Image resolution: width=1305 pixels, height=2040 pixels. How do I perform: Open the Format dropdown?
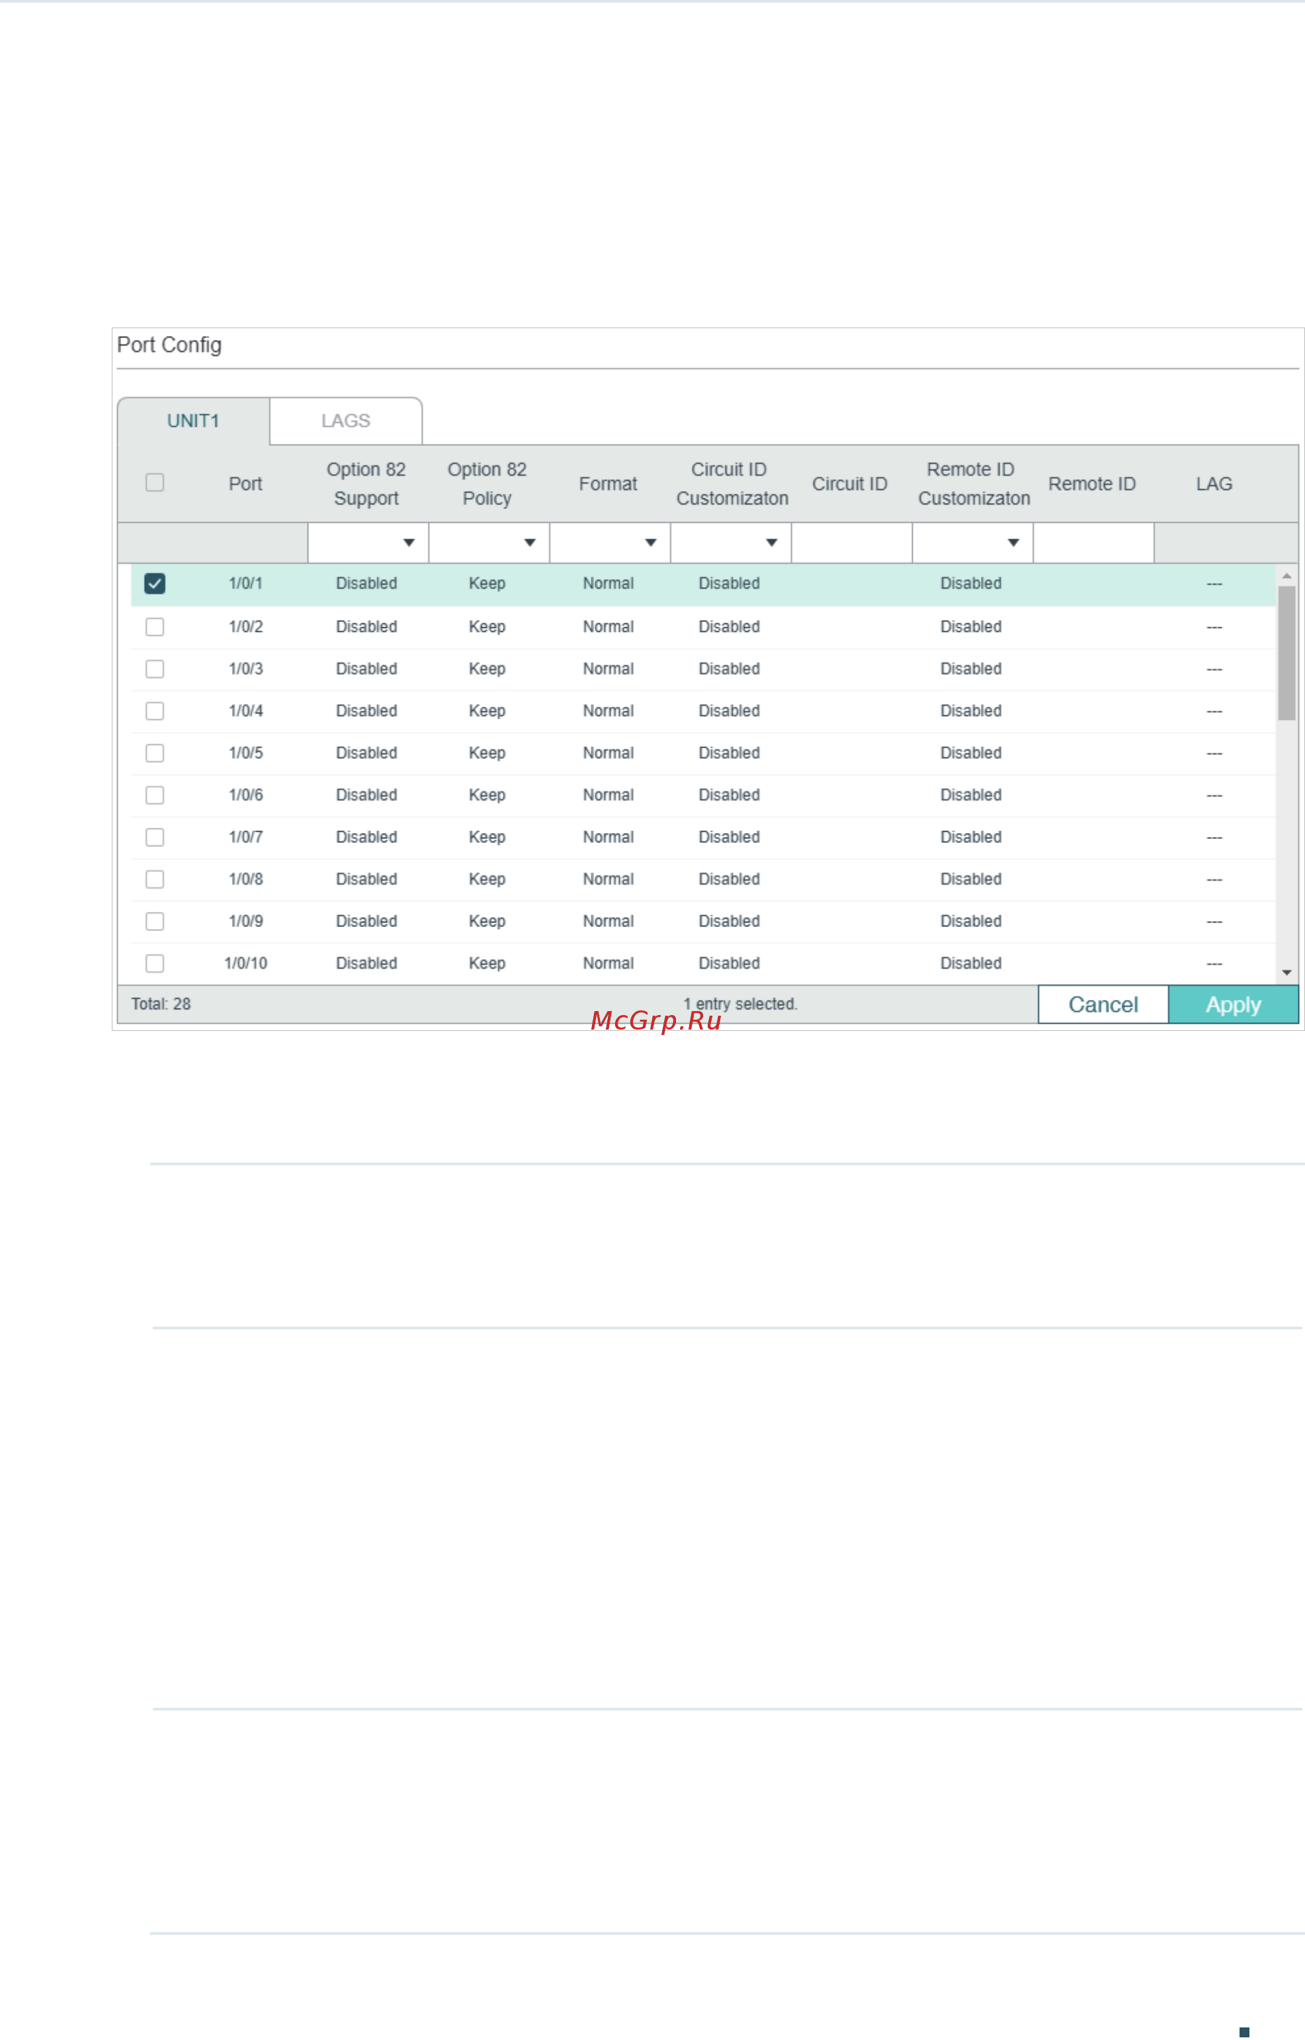610,543
